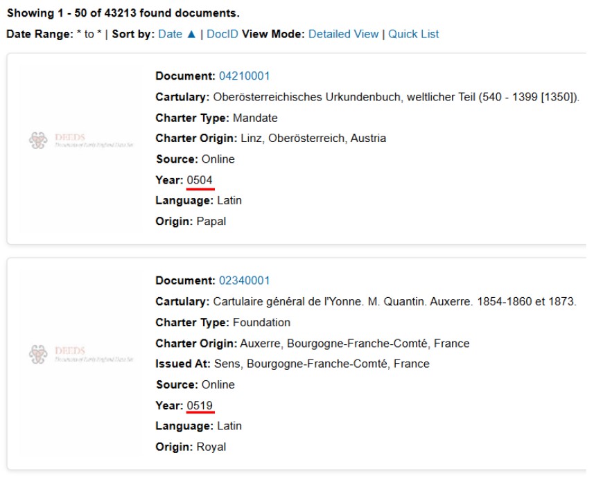
Task: Switch to Quick List mode
Action: [x=413, y=34]
